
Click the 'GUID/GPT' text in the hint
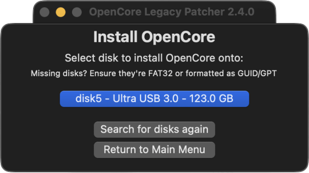click(x=257, y=73)
